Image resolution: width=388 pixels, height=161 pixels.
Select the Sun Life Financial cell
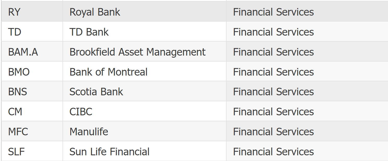pyautogui.click(x=145, y=151)
